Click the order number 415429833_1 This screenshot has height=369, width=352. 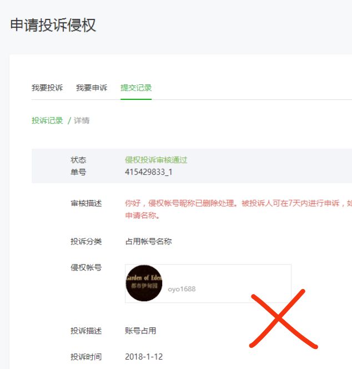(x=149, y=172)
